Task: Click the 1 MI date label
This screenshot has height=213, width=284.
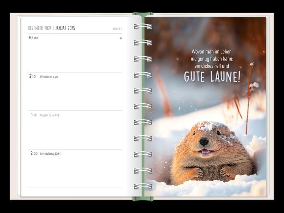Action: pyautogui.click(x=34, y=115)
